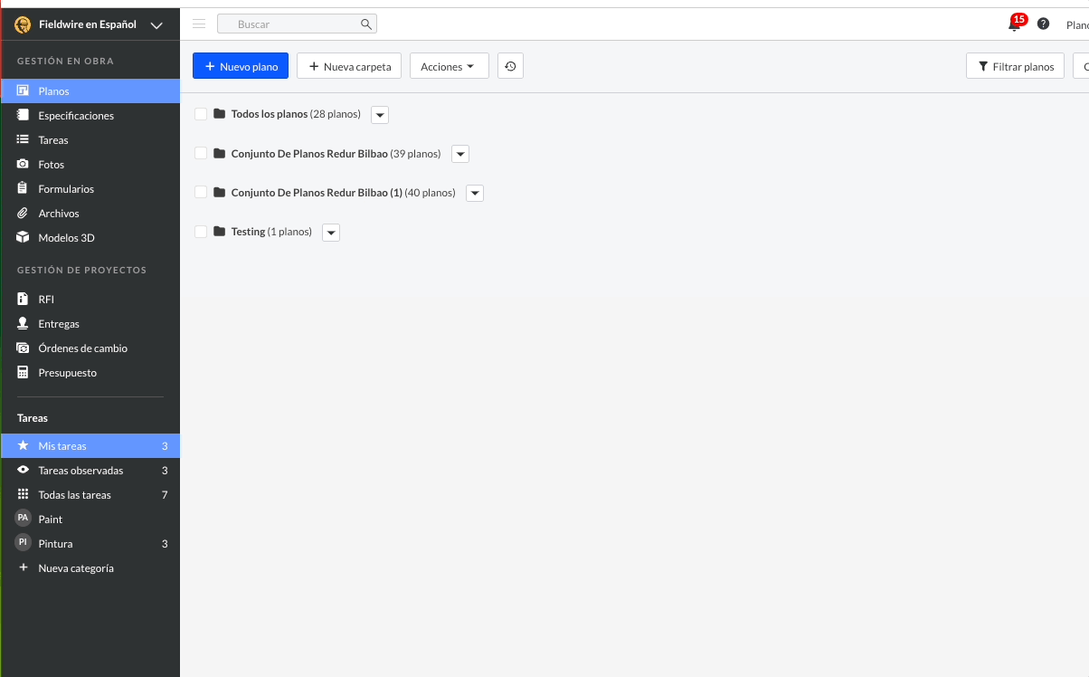Screen dimensions: 1089x677
Task: Open the Todos los planos folder
Action: coord(296,114)
